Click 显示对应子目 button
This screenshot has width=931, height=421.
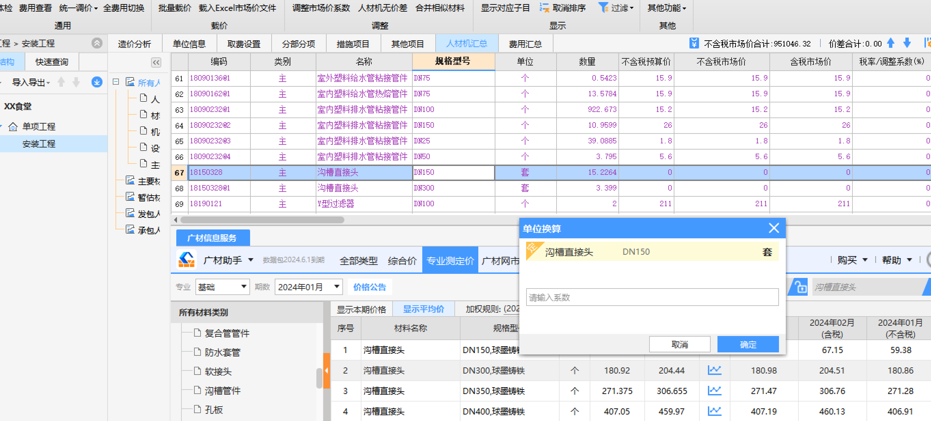click(x=505, y=8)
